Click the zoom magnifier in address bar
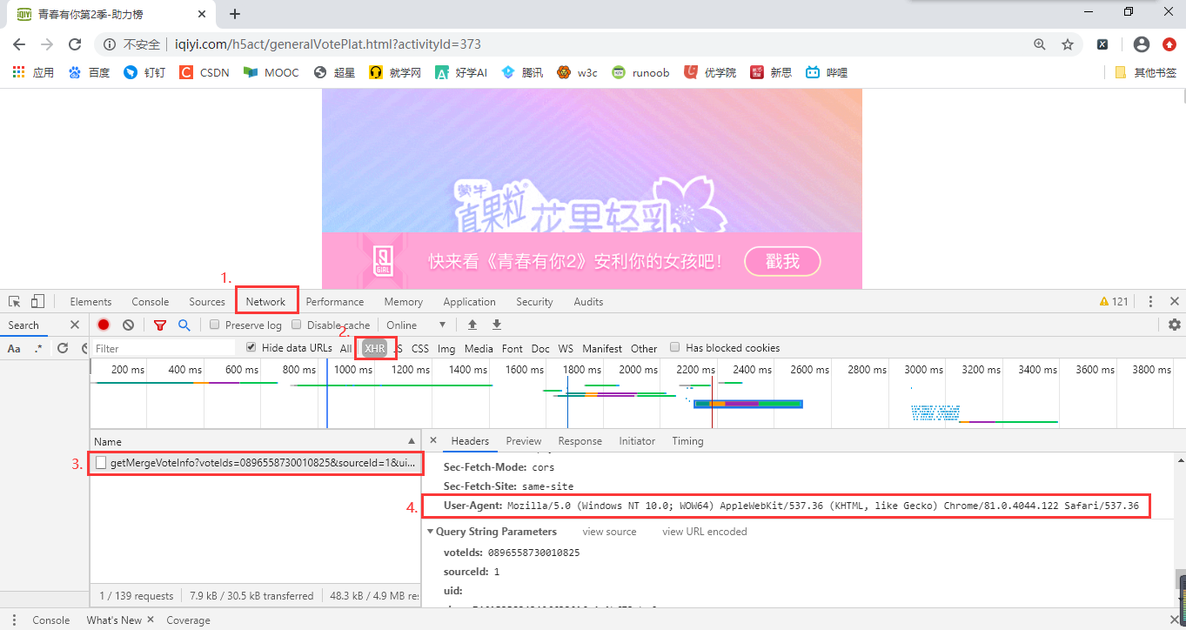1186x630 pixels. tap(1039, 44)
